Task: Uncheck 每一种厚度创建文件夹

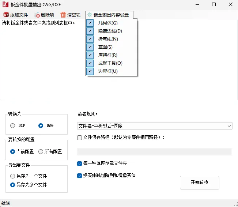Action: (x=79, y=163)
